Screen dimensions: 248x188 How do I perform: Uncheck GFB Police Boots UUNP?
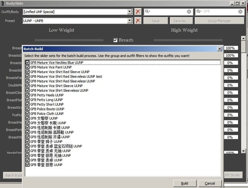click(27, 109)
